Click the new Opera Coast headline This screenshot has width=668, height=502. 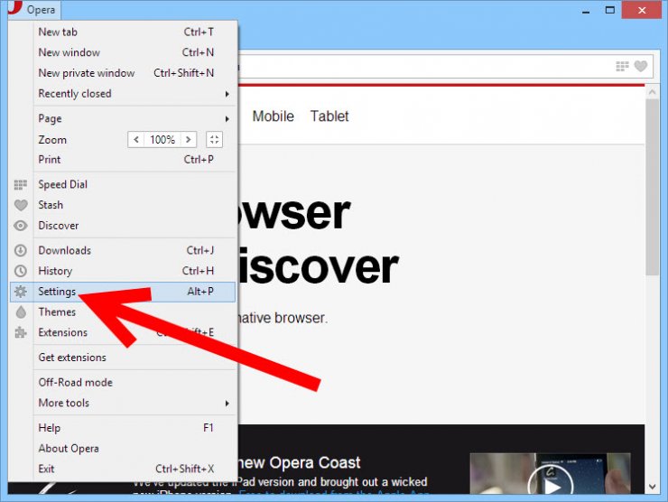coord(301,462)
